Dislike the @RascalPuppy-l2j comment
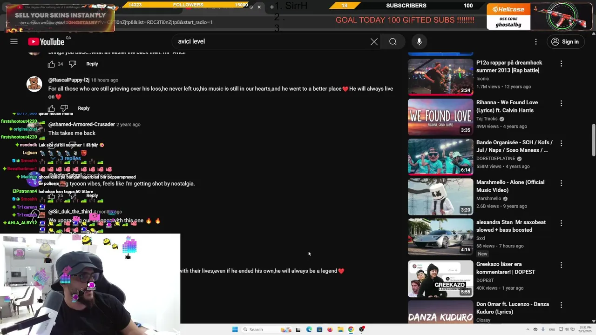Image resolution: width=596 pixels, height=335 pixels. click(64, 108)
